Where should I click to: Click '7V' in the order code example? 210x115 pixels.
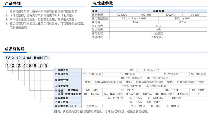[x=8, y=58]
